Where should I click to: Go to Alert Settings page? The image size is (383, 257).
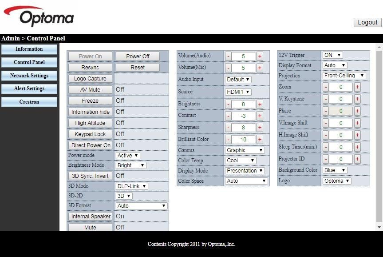pos(29,89)
